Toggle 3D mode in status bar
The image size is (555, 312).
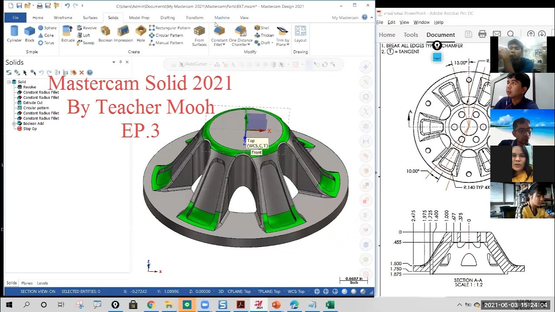(221, 292)
